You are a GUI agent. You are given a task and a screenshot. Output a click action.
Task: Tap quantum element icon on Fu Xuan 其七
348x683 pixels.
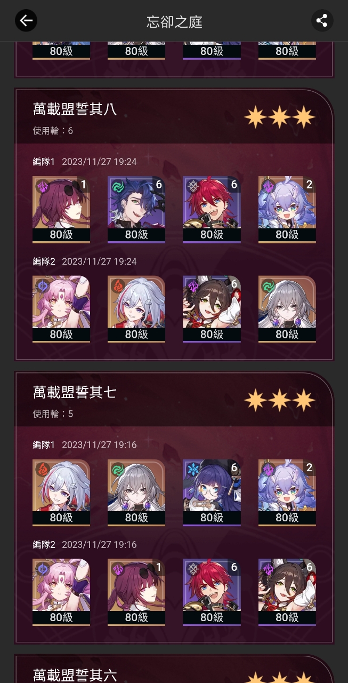pos(42,569)
